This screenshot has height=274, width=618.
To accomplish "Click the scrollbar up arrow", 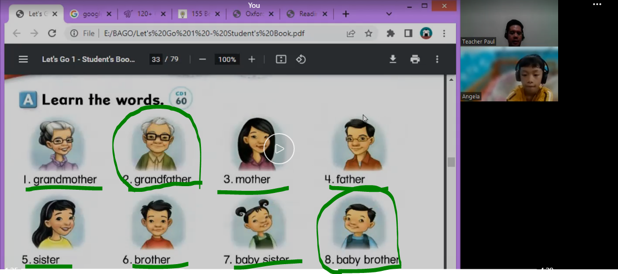I will [451, 80].
